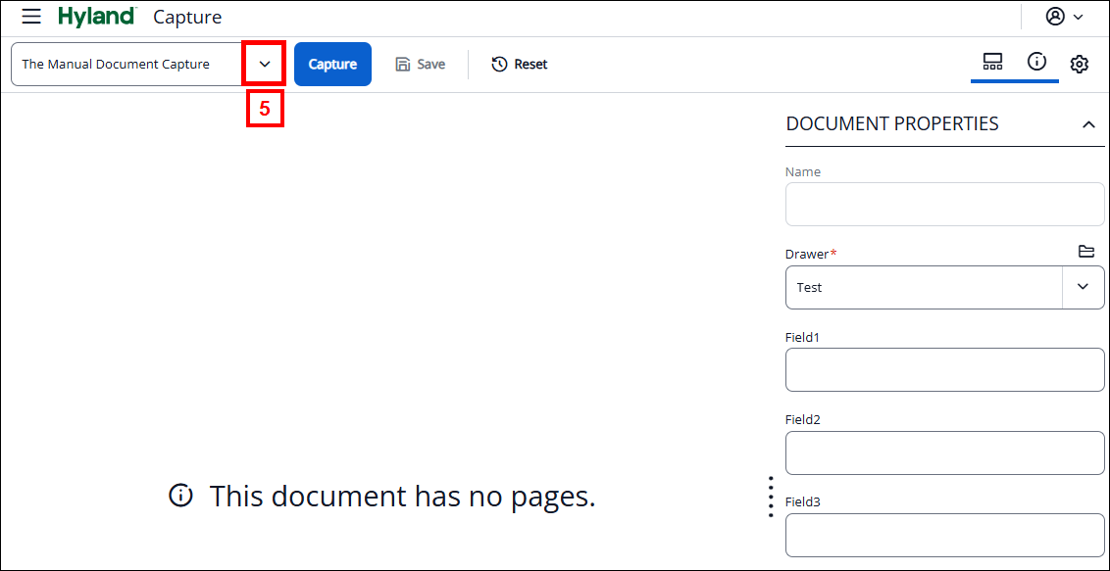This screenshot has width=1110, height=571.
Task: Click the Hyland logo
Action: point(98,17)
